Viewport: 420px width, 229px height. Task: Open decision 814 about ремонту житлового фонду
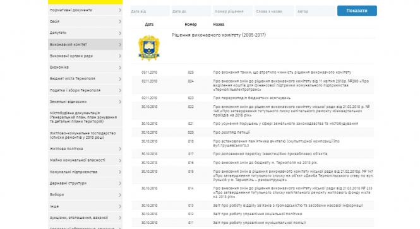[x=292, y=192]
